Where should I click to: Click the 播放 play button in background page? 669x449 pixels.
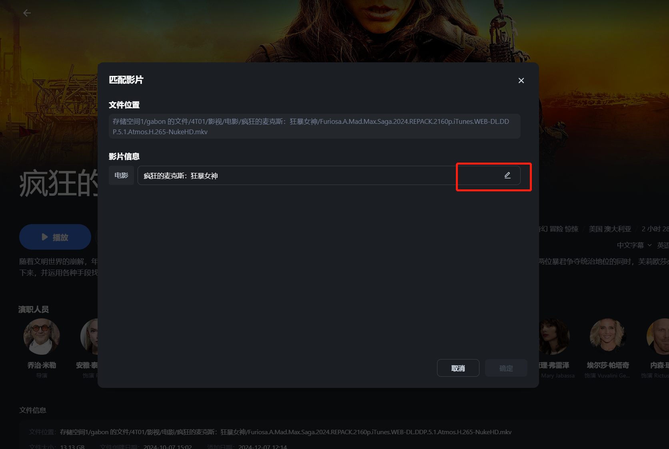pyautogui.click(x=55, y=237)
